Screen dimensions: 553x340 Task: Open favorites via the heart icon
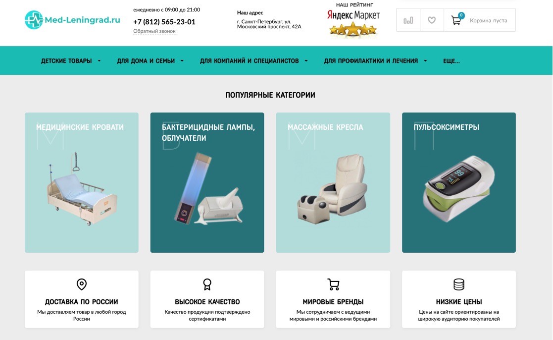(432, 20)
